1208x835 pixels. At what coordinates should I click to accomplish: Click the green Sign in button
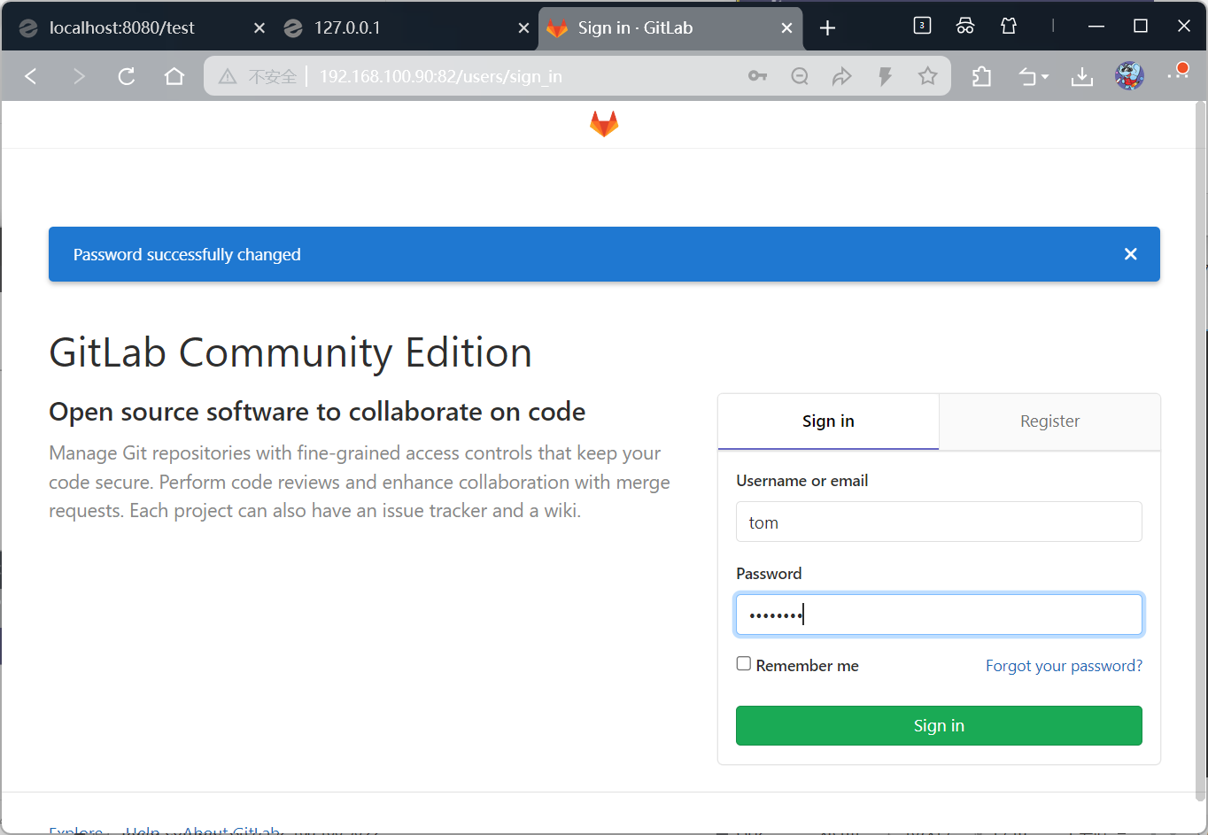939,725
